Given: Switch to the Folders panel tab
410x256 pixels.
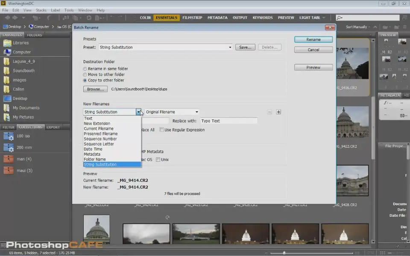Looking at the screenshot, I should click(34, 35).
